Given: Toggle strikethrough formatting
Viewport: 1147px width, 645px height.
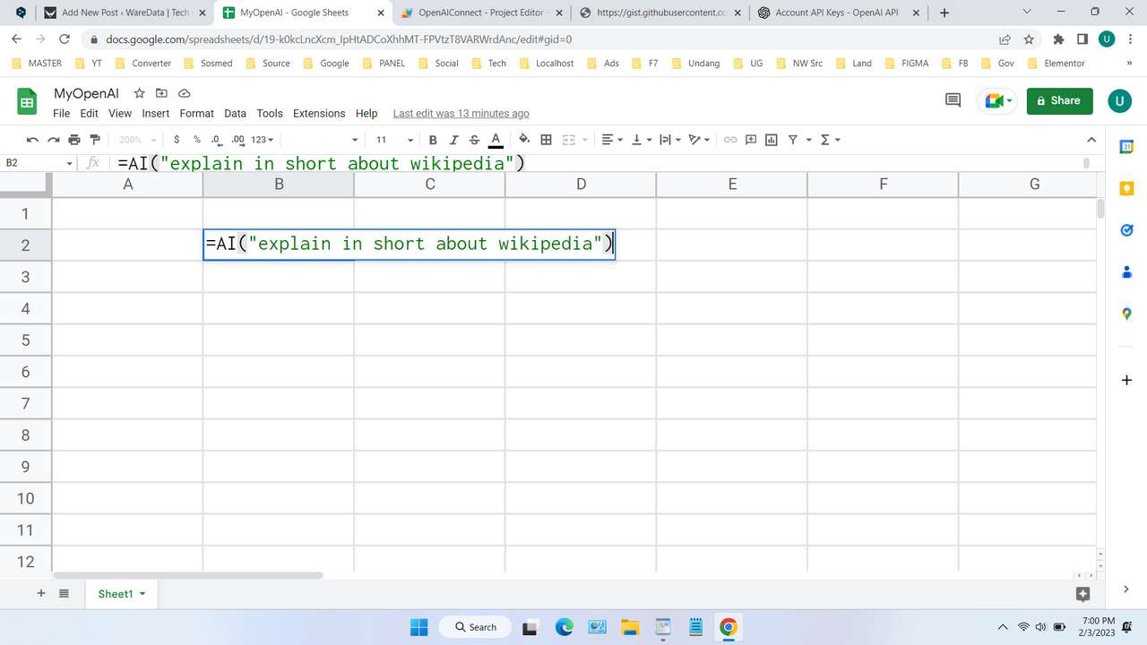Looking at the screenshot, I should tap(474, 140).
